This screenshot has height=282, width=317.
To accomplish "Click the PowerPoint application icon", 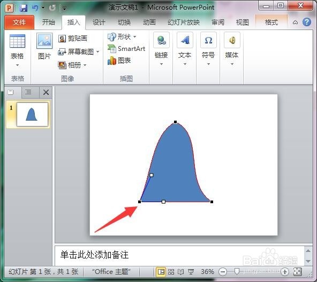I will [x=9, y=8].
